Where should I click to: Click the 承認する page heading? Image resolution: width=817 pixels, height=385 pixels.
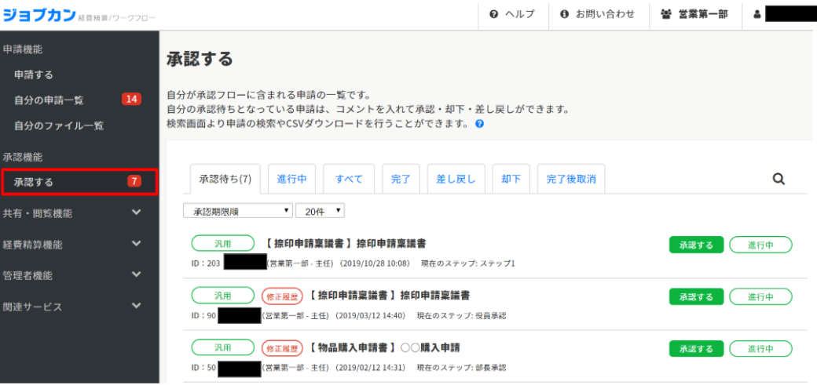[200, 60]
